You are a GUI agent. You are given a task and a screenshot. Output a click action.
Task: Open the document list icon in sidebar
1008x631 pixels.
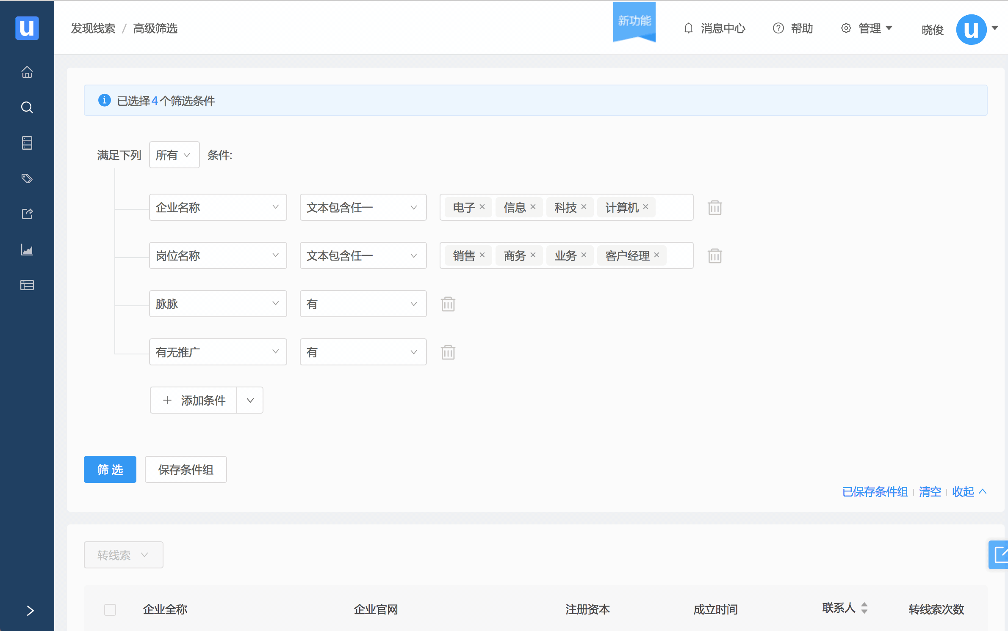27,143
